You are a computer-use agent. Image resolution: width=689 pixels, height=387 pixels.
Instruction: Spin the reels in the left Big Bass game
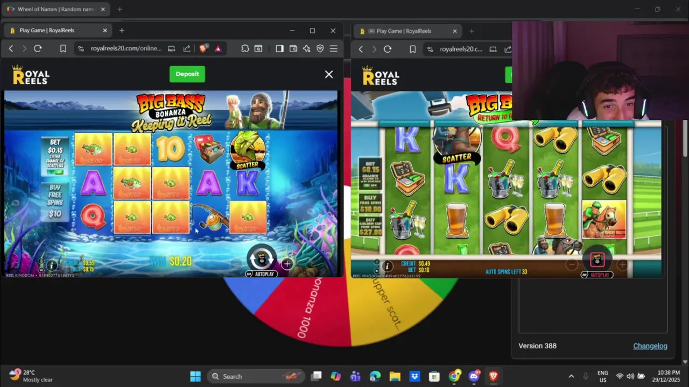262,259
